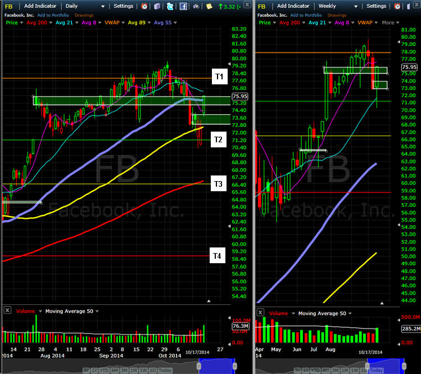
Task: Expand the Avg 8 options in Weekly chart
Action: pos(352,23)
